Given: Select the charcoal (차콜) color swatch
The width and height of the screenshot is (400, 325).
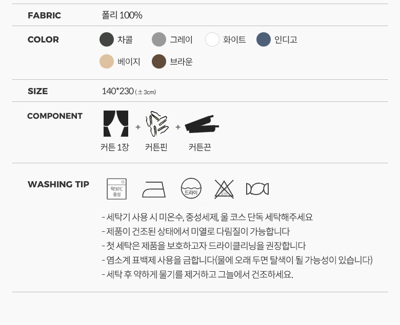Looking at the screenshot, I should (107, 39).
